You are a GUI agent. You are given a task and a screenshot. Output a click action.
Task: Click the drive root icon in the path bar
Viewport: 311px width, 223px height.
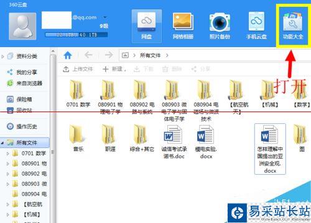(x=125, y=55)
